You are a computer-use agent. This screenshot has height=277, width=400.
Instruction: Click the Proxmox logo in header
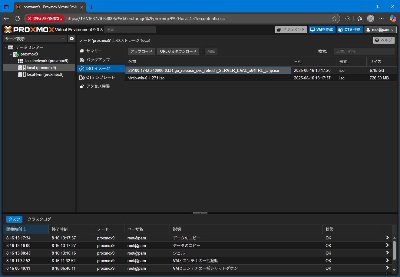pyautogui.click(x=29, y=29)
